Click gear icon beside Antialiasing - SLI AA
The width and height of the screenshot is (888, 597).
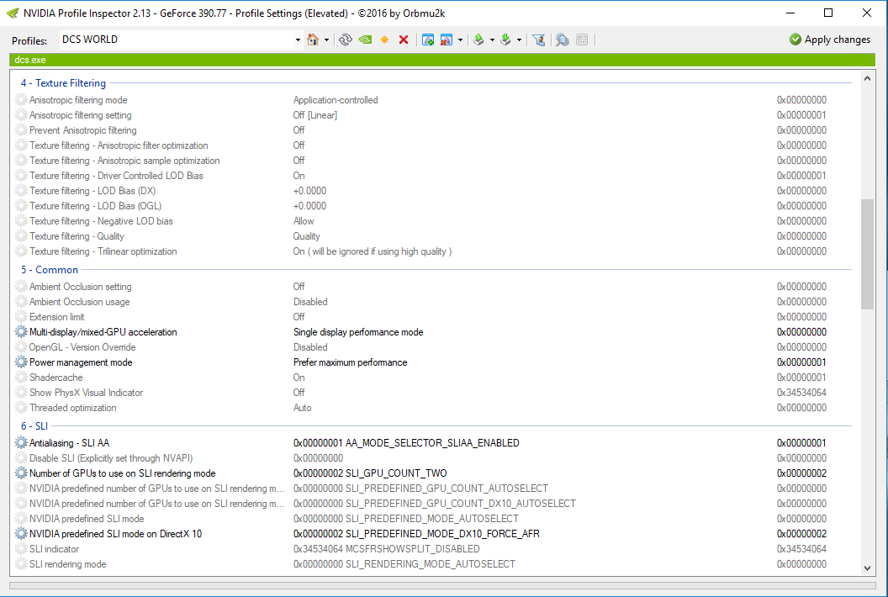[x=21, y=443]
